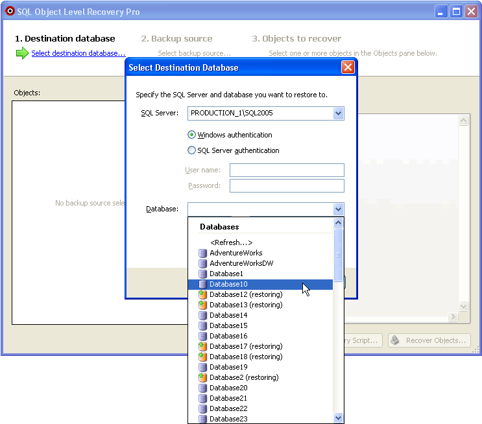Choose Database22 entry text
Screen dimensions: 482x424
click(228, 409)
